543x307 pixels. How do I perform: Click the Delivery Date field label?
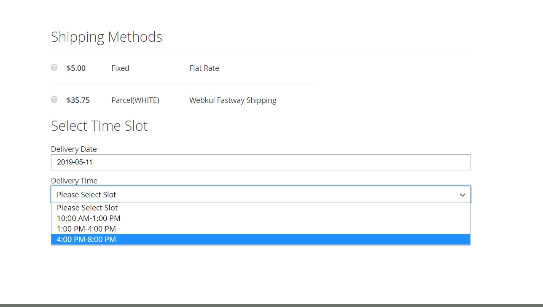[x=74, y=149]
